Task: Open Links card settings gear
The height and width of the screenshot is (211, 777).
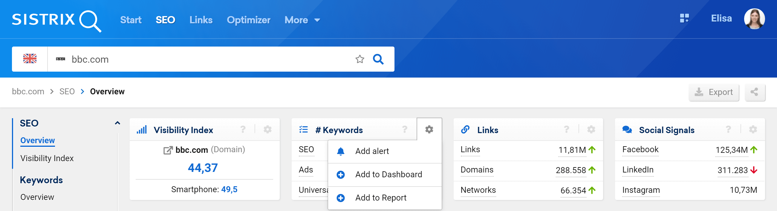Action: [x=591, y=129]
